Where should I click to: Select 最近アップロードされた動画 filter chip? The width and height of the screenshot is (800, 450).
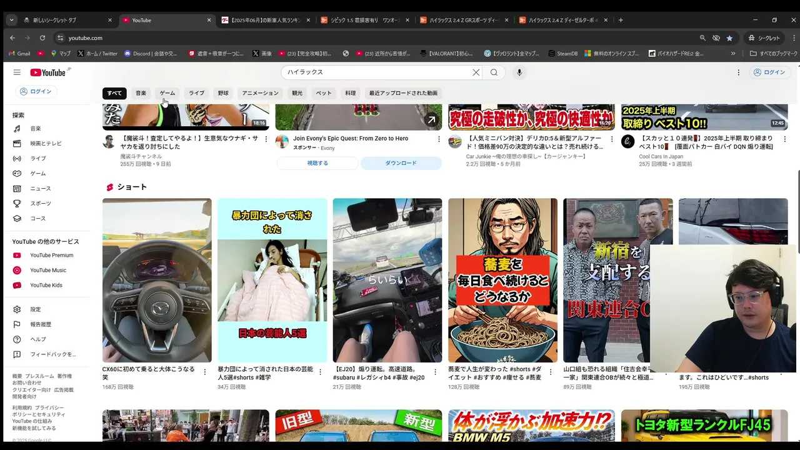click(x=403, y=93)
